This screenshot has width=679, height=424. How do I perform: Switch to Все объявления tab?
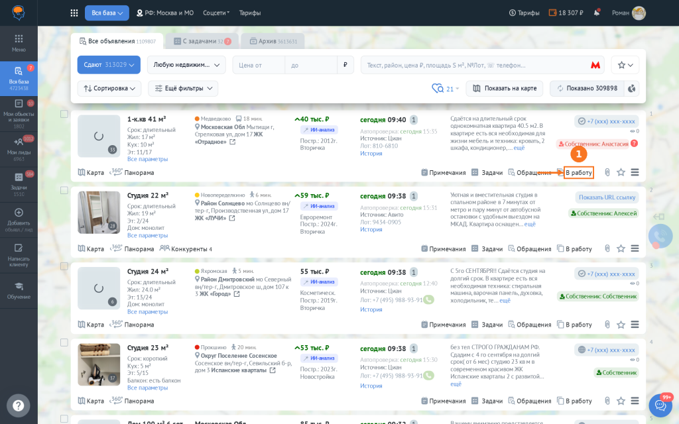pos(117,41)
